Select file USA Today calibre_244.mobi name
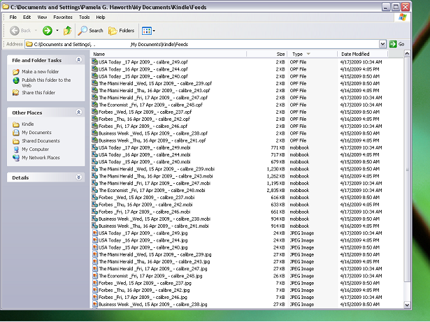The image size is (430, 322). coord(145,154)
